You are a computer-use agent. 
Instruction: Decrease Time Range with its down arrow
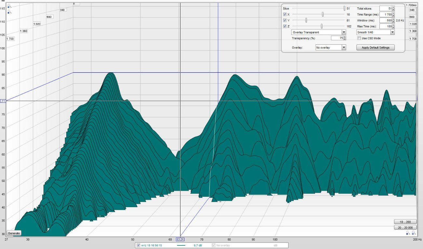393,16
